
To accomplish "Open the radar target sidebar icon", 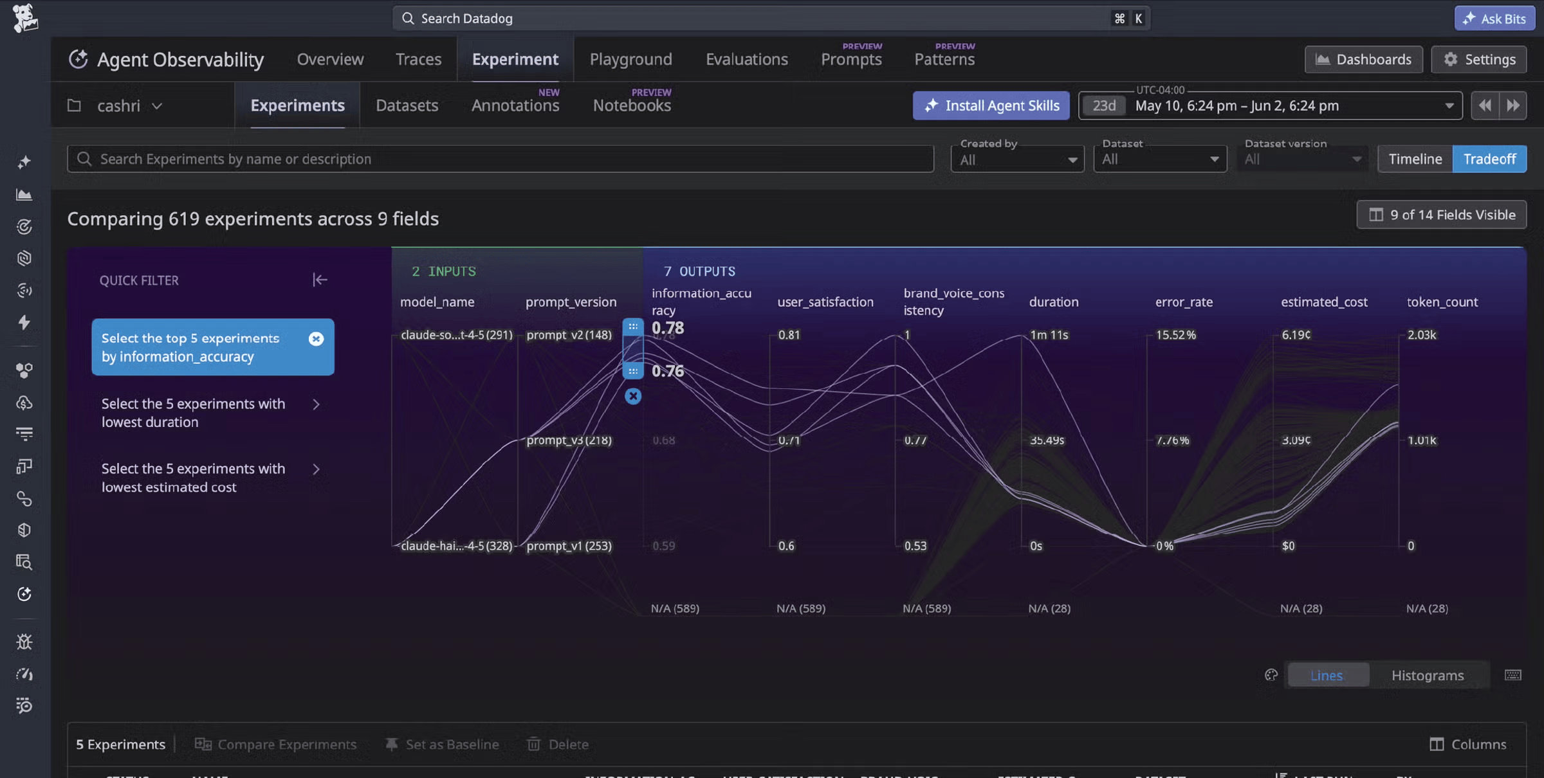I will point(24,226).
